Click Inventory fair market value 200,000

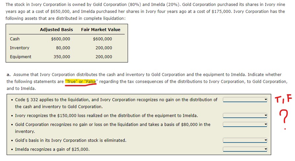click(x=104, y=48)
